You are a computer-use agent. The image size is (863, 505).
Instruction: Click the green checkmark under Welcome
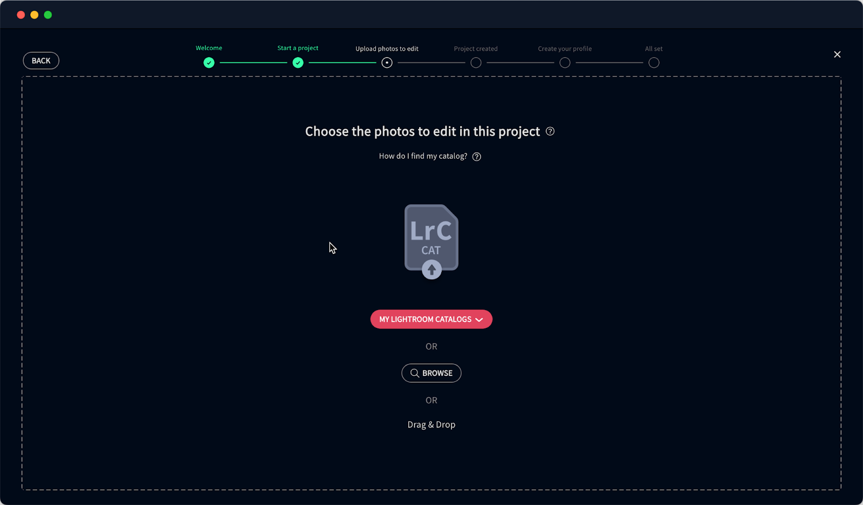coord(209,63)
